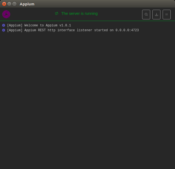Click the purple Appium logo
175x169 pixels.
click(x=6, y=14)
